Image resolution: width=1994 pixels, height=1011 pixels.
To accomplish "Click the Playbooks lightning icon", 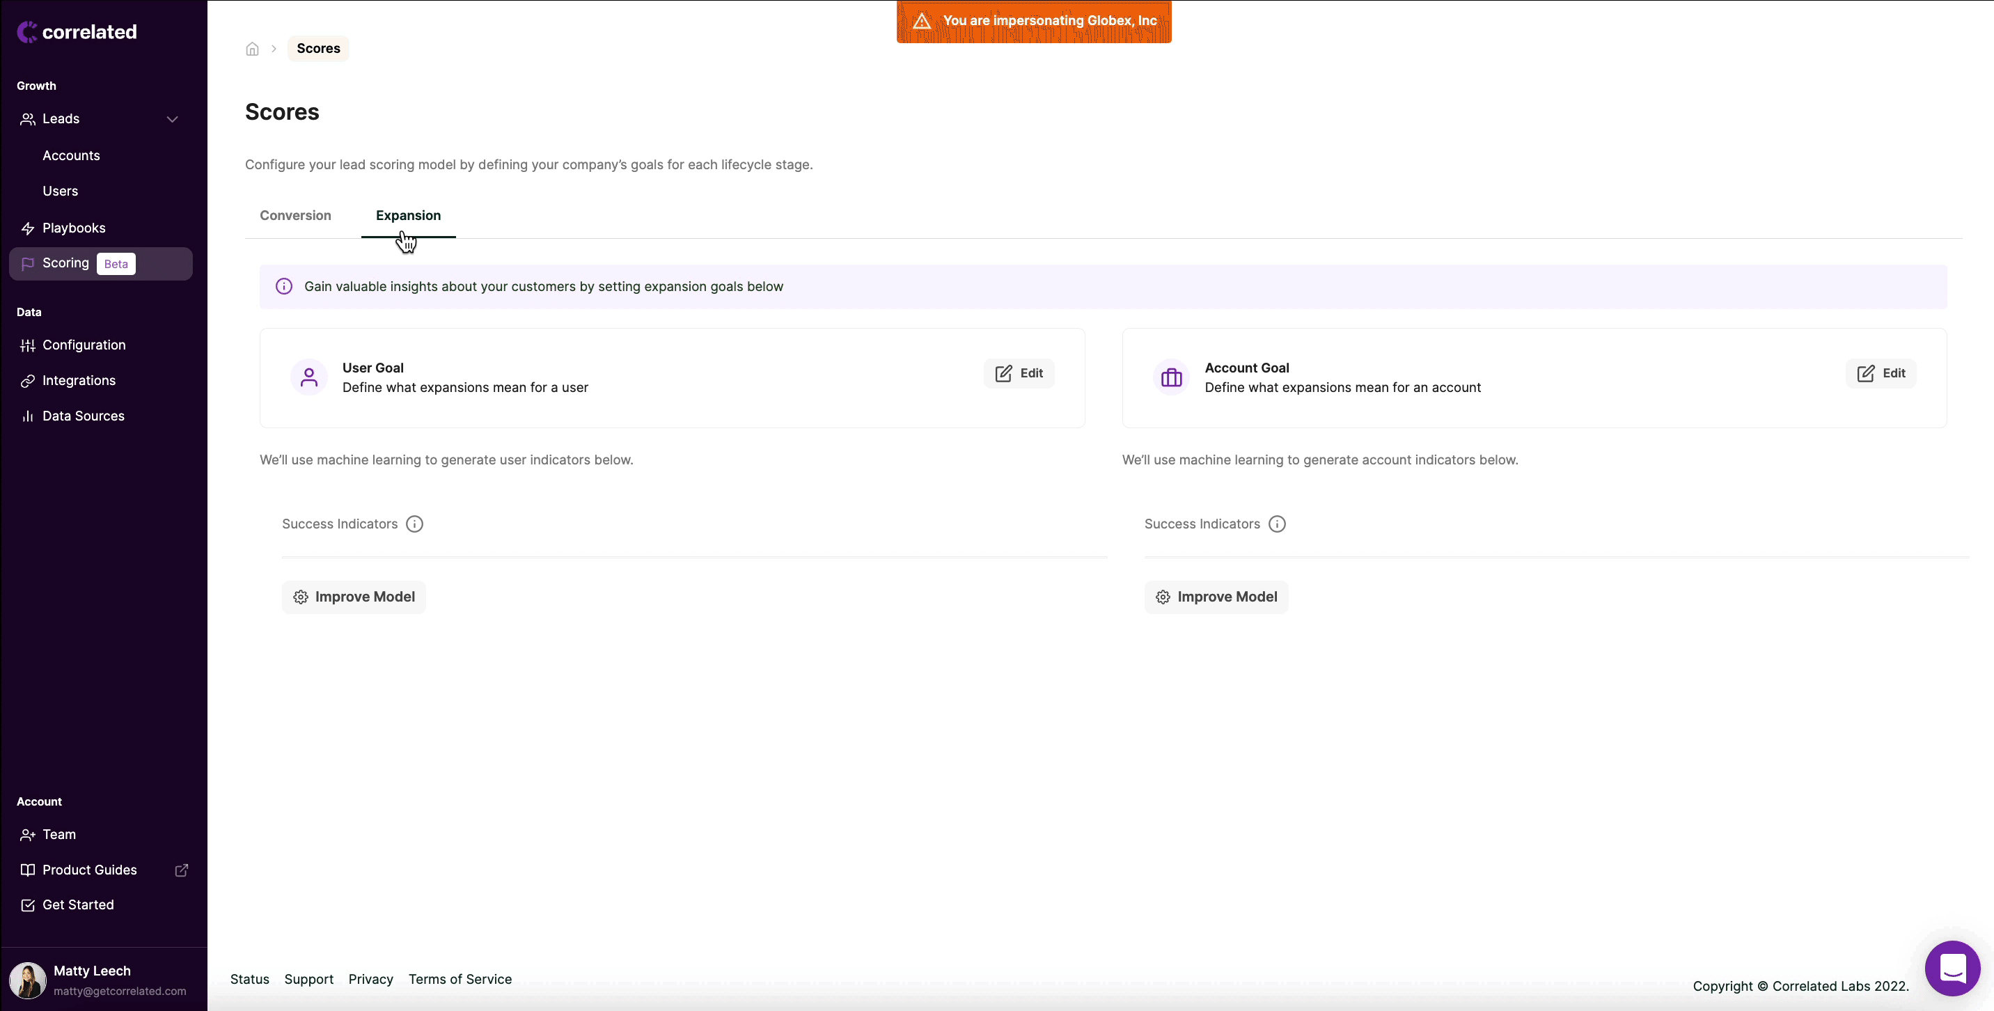I will click(x=28, y=228).
